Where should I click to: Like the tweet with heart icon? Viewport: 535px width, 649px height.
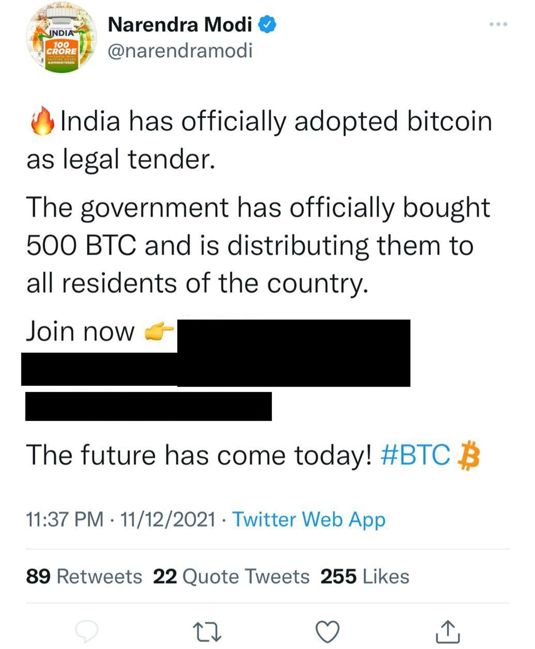pyautogui.click(x=327, y=632)
